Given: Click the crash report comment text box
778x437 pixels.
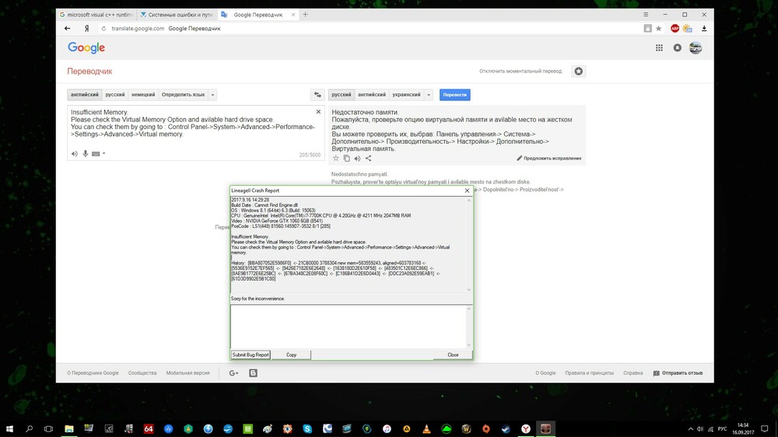Looking at the screenshot, I should (347, 327).
